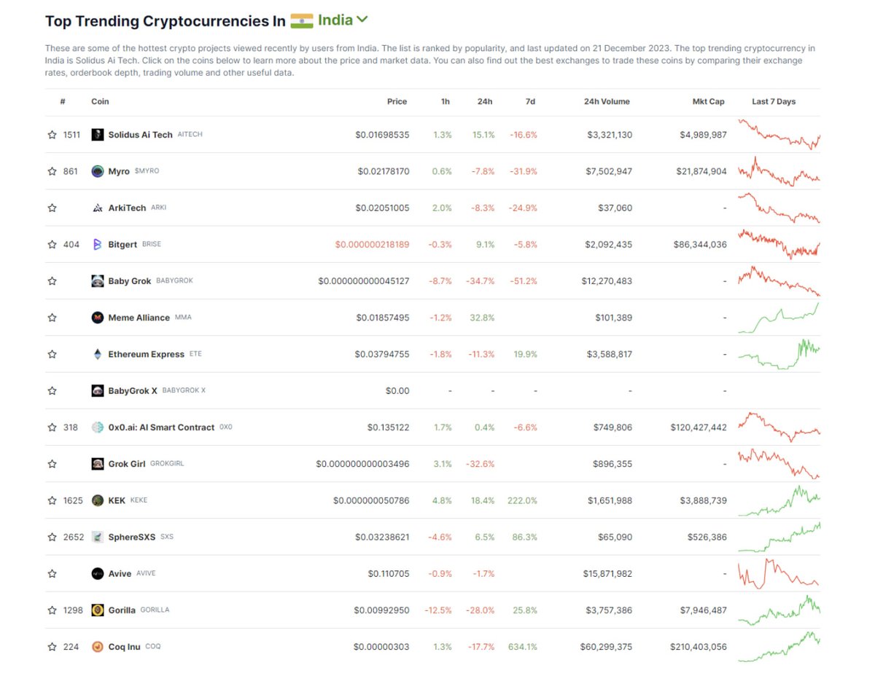The height and width of the screenshot is (673, 875).
Task: Toggle the star for ArkiTech
Action: (52, 208)
